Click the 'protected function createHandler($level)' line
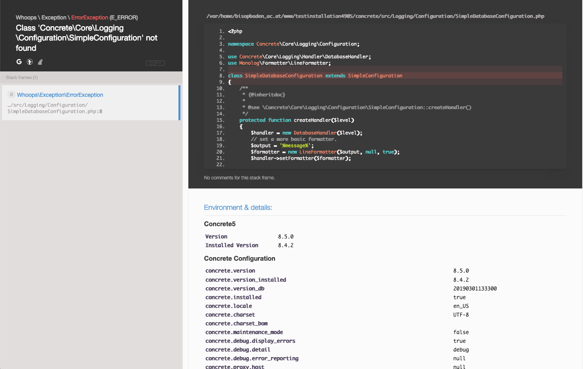Screen dimensions: 583x369 [x=296, y=120]
